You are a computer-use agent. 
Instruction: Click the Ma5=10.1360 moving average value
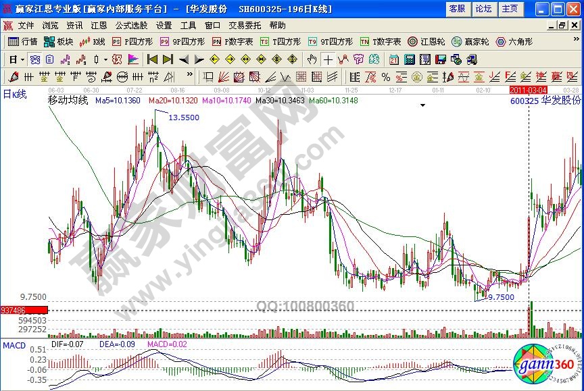click(x=118, y=101)
